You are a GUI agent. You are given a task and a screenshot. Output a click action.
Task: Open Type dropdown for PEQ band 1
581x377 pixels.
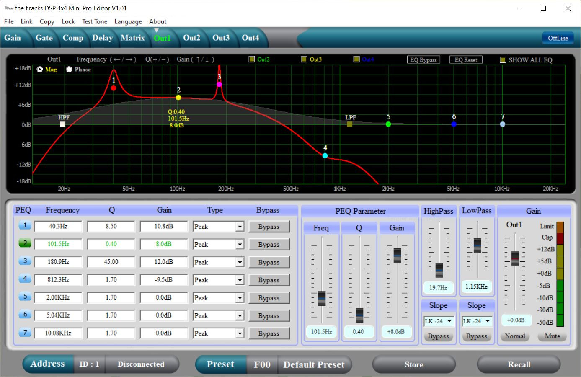[x=240, y=227]
